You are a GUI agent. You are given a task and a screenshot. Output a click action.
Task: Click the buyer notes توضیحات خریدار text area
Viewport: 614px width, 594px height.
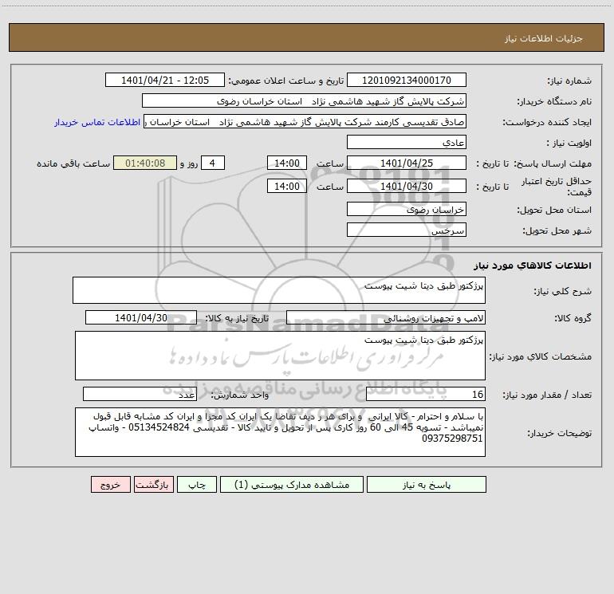tap(280, 432)
